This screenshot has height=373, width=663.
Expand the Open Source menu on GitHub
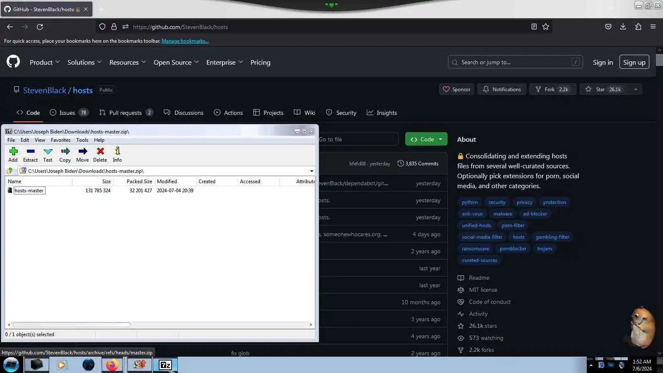[x=176, y=62]
